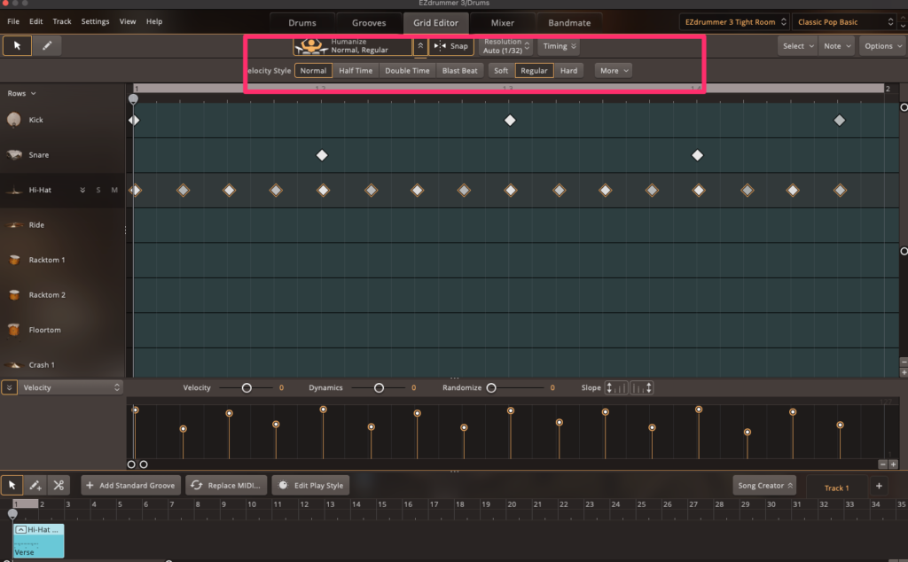Open the Track menu
908x562 pixels.
[62, 21]
